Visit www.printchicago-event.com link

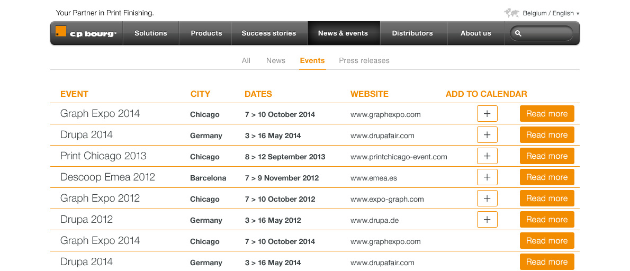pos(399,157)
